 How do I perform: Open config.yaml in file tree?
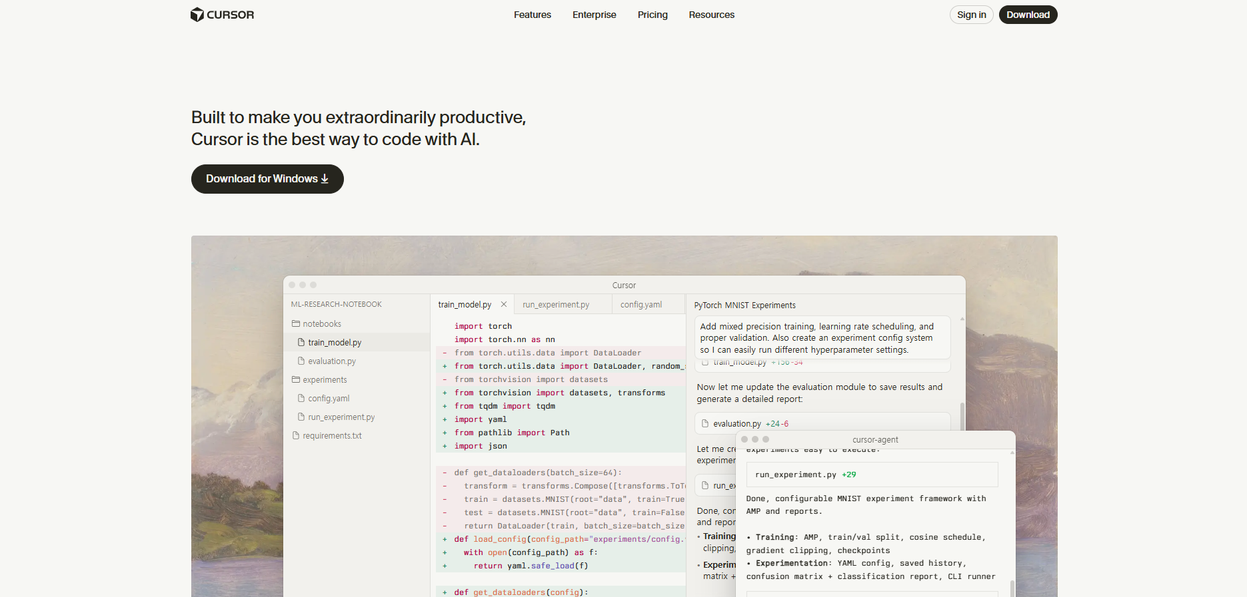[x=329, y=399]
